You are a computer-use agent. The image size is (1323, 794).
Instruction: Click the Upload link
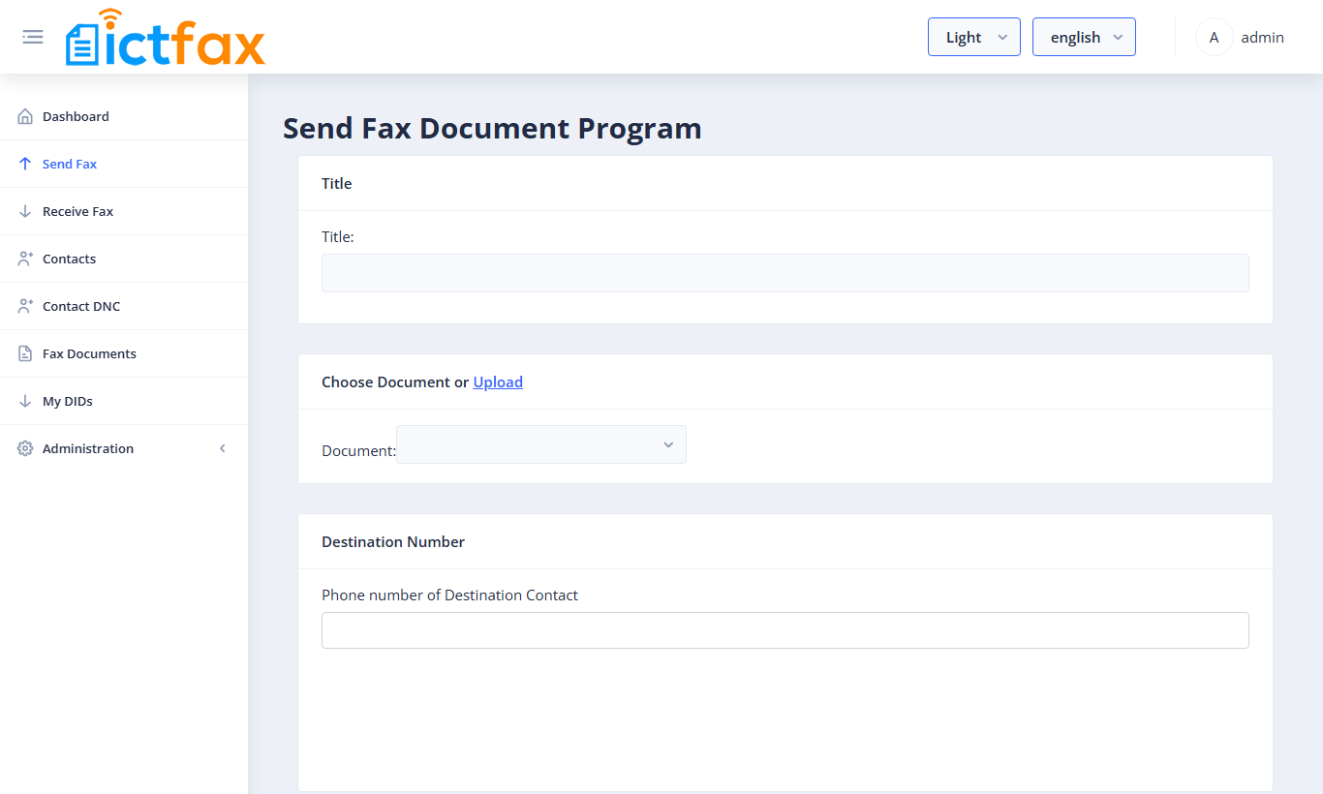498,382
